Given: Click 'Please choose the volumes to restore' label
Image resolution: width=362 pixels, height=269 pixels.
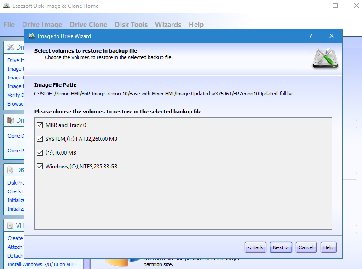Looking at the screenshot, I should pyautogui.click(x=118, y=112).
